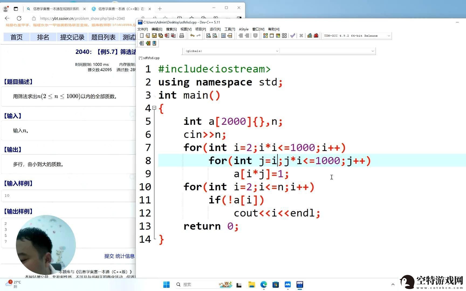The width and height of the screenshot is (466, 291).
Task: Open the TDM-GCC 4.9.2 compiler dropdown
Action: [357, 36]
